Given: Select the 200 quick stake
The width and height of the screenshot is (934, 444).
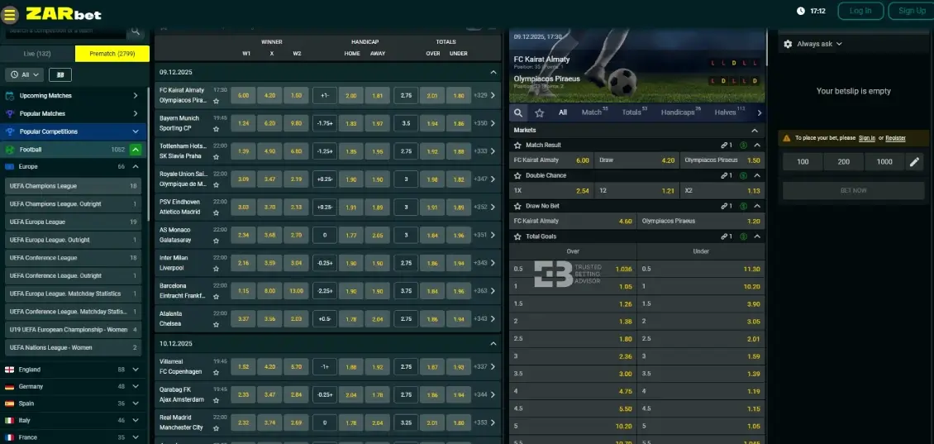Looking at the screenshot, I should pos(843,162).
